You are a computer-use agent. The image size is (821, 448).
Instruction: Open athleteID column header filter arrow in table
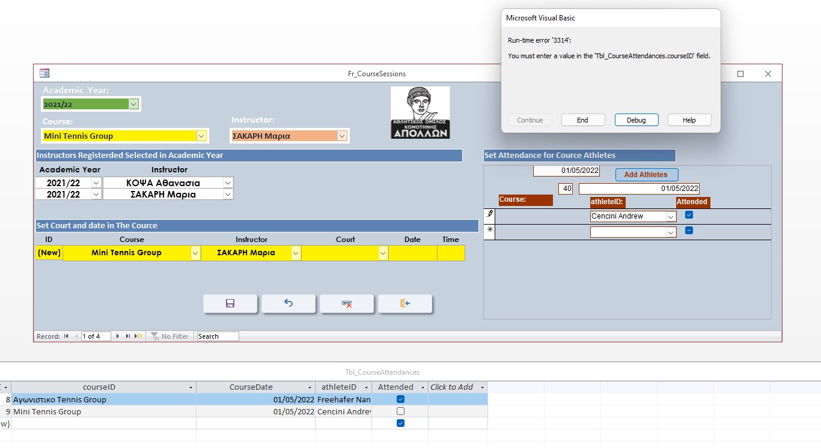point(366,387)
